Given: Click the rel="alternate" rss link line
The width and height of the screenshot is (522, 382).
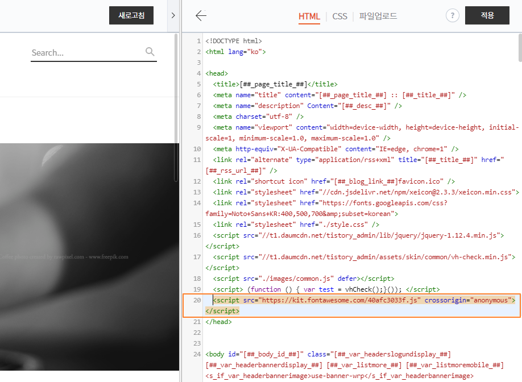Looking at the screenshot, I should [355, 165].
